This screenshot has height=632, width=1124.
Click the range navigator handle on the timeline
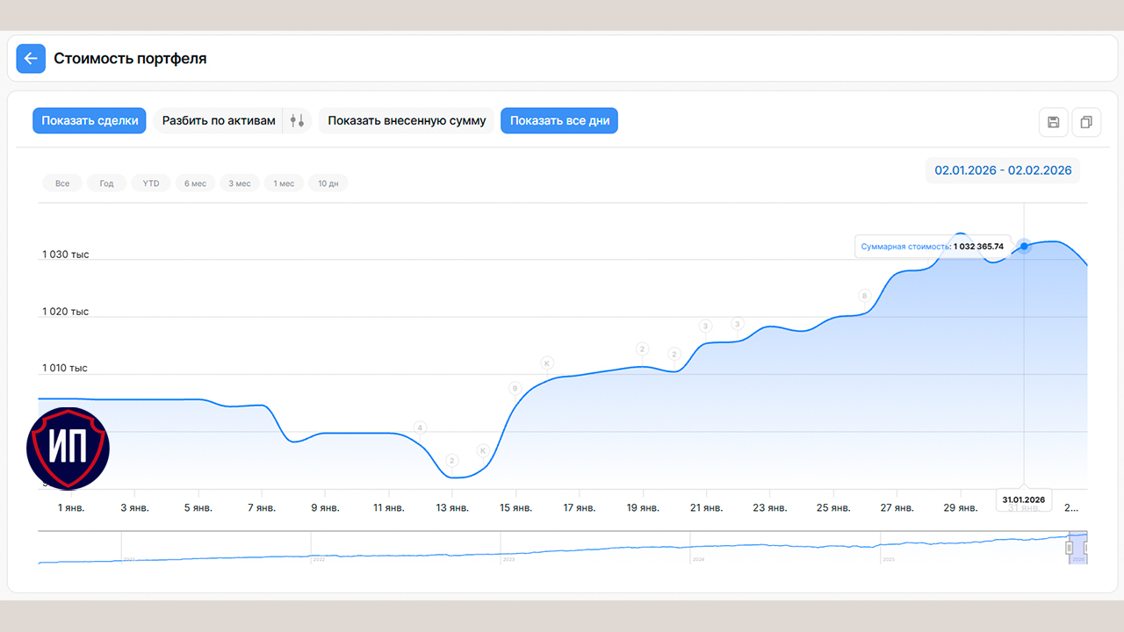[x=1069, y=548]
